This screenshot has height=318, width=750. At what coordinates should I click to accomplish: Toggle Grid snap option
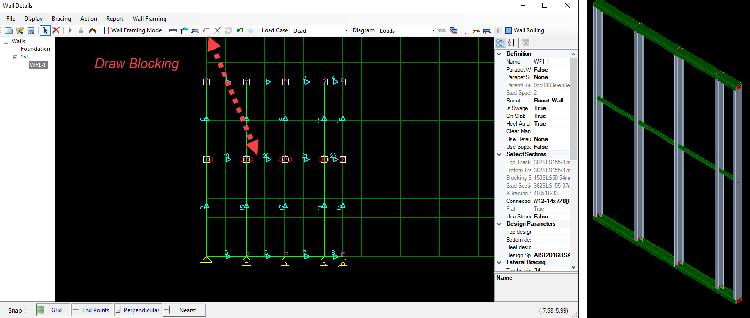pyautogui.click(x=53, y=310)
